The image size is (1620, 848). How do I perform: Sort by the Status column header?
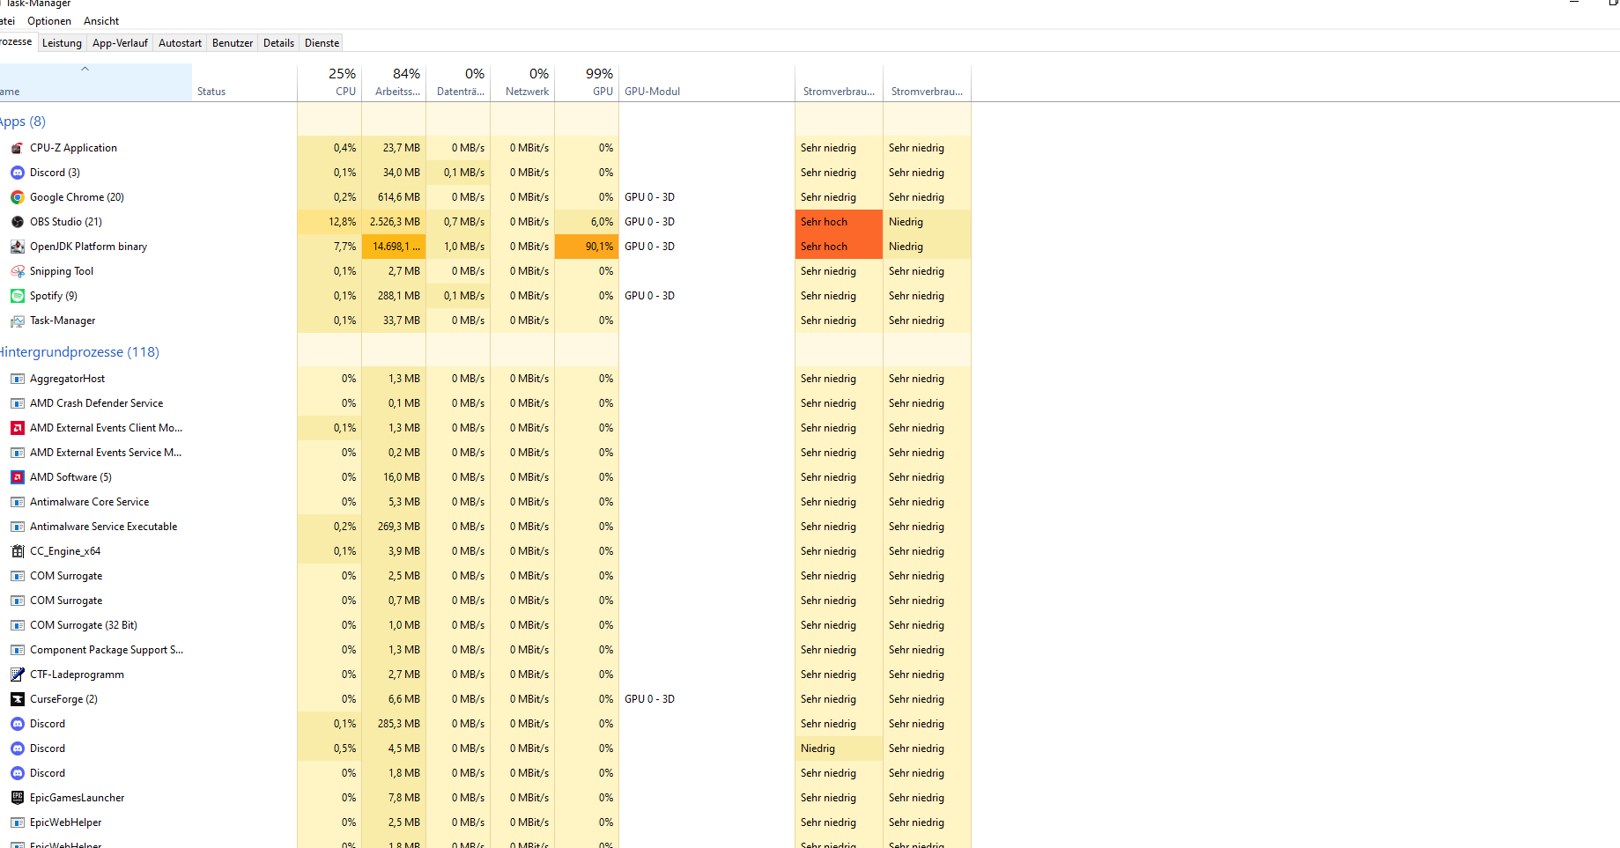coord(244,82)
